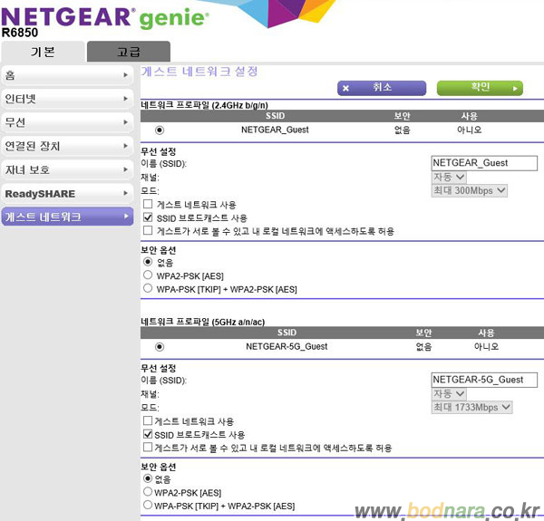Select 없음 security option for 2.4GHz
The width and height of the screenshot is (544, 521).
(x=148, y=262)
